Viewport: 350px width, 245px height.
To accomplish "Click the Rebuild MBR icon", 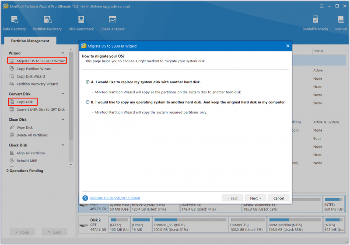I will click(x=12, y=160).
